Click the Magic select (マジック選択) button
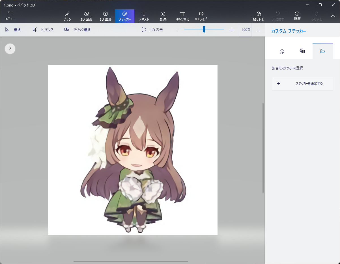340x264 pixels. pos(77,30)
